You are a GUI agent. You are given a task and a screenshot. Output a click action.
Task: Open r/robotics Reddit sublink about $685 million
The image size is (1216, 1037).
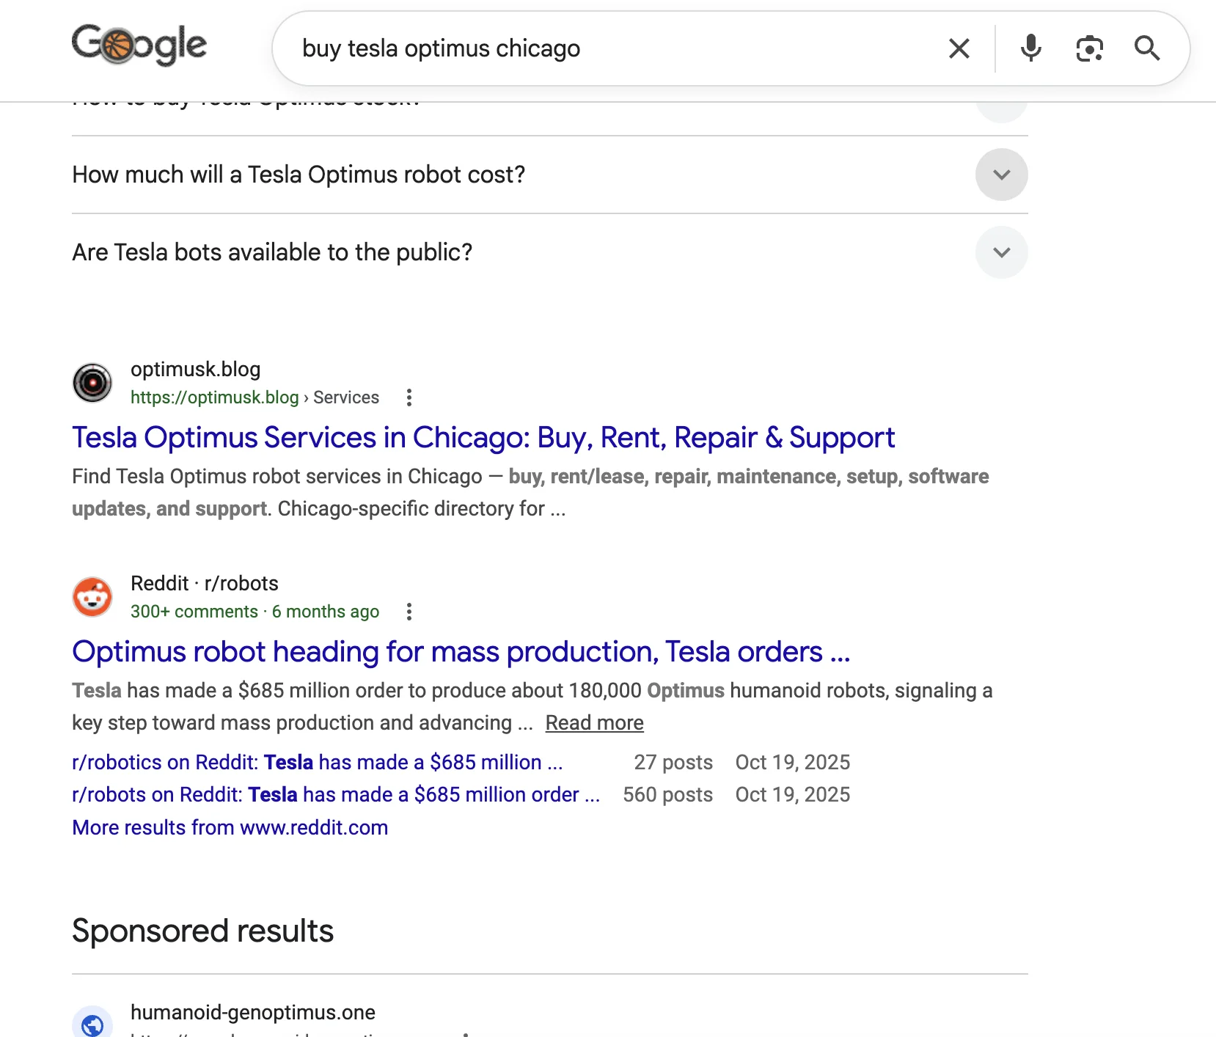pyautogui.click(x=318, y=763)
